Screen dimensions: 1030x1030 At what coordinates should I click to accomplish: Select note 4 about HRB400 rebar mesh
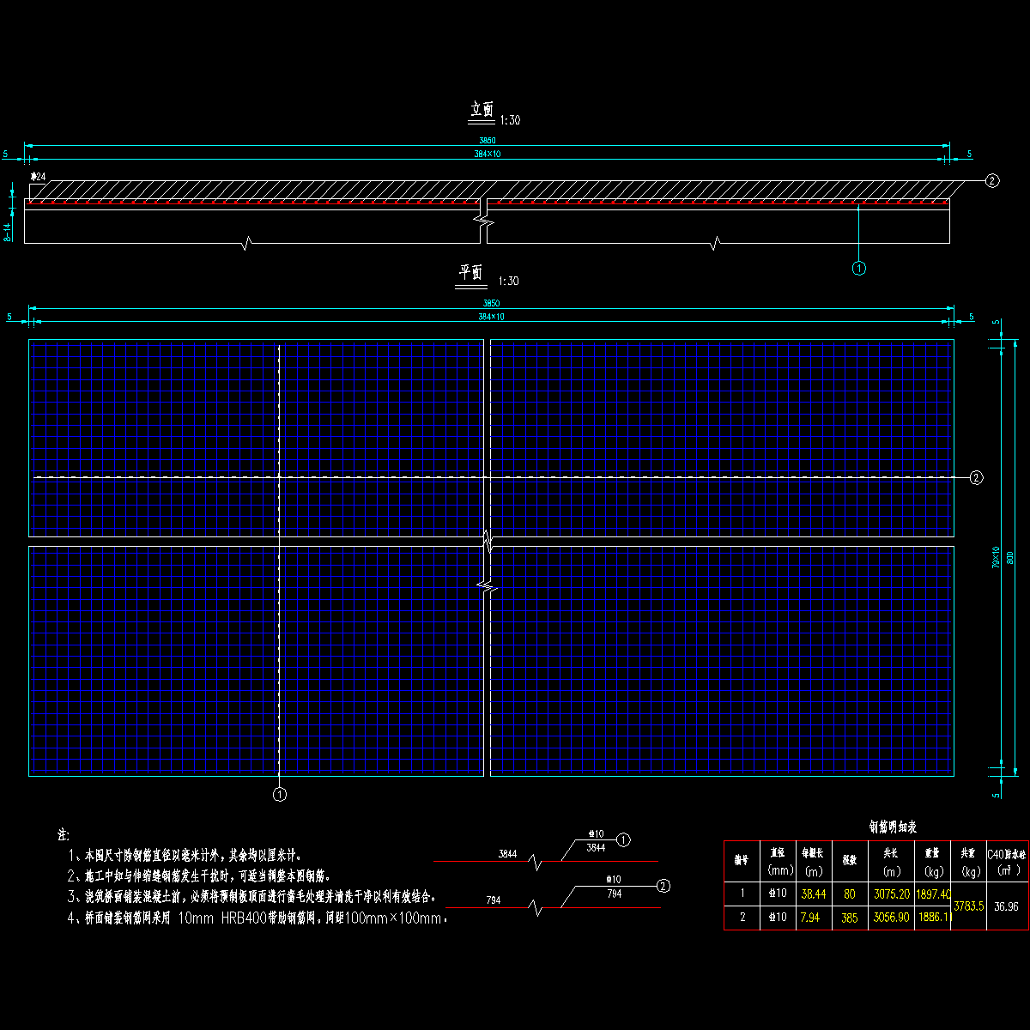pyautogui.click(x=257, y=918)
